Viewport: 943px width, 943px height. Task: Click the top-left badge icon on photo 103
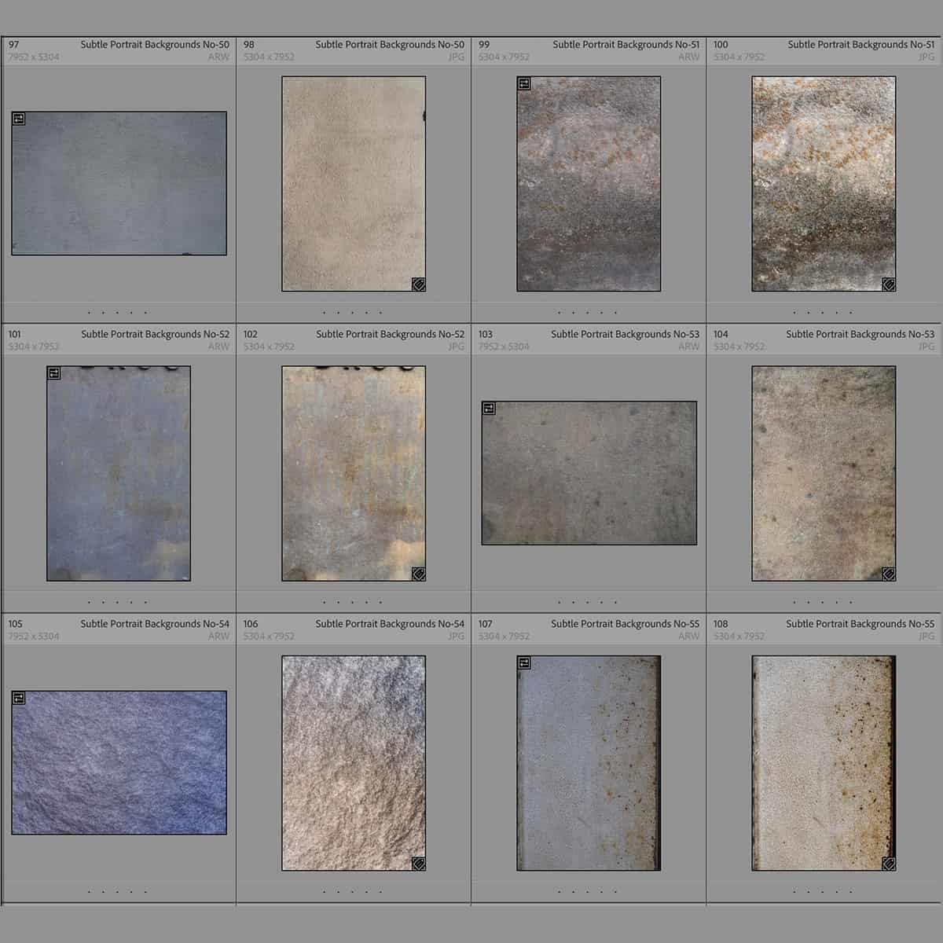click(x=489, y=409)
